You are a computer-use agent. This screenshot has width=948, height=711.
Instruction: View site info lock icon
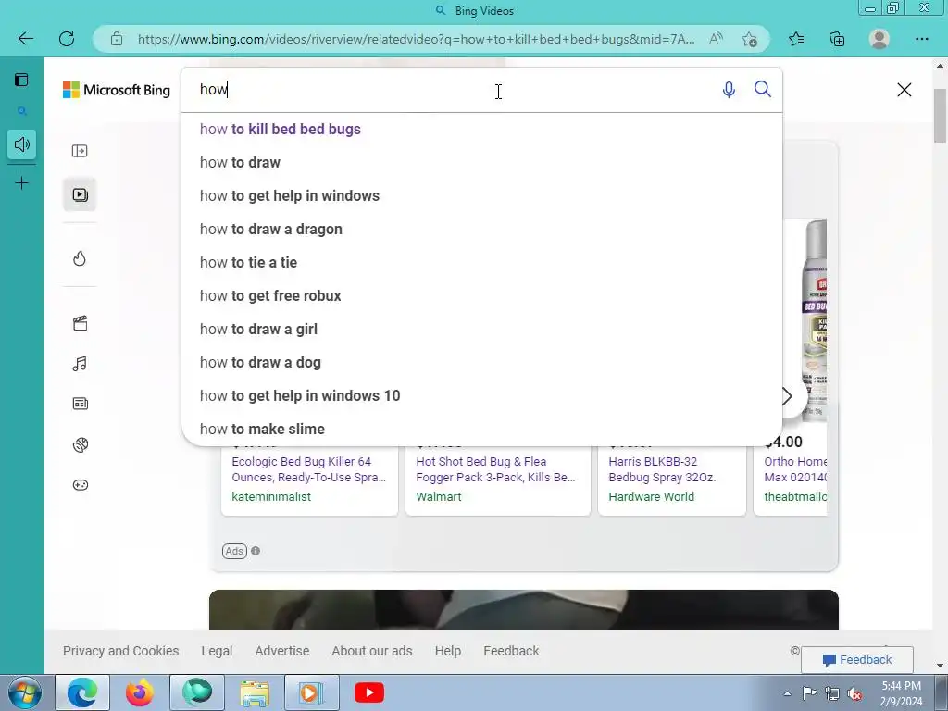click(117, 39)
